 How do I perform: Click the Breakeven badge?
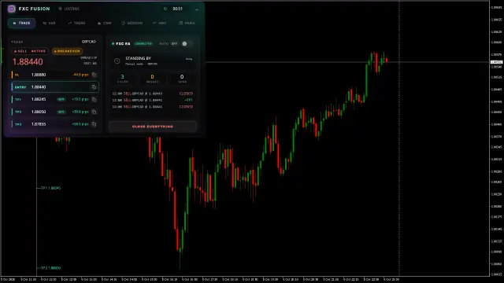point(67,51)
